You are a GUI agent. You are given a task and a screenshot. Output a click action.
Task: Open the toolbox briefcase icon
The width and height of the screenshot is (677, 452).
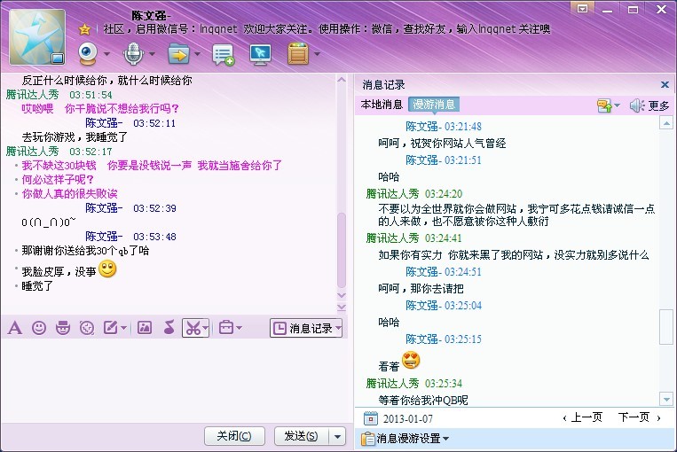[226, 328]
